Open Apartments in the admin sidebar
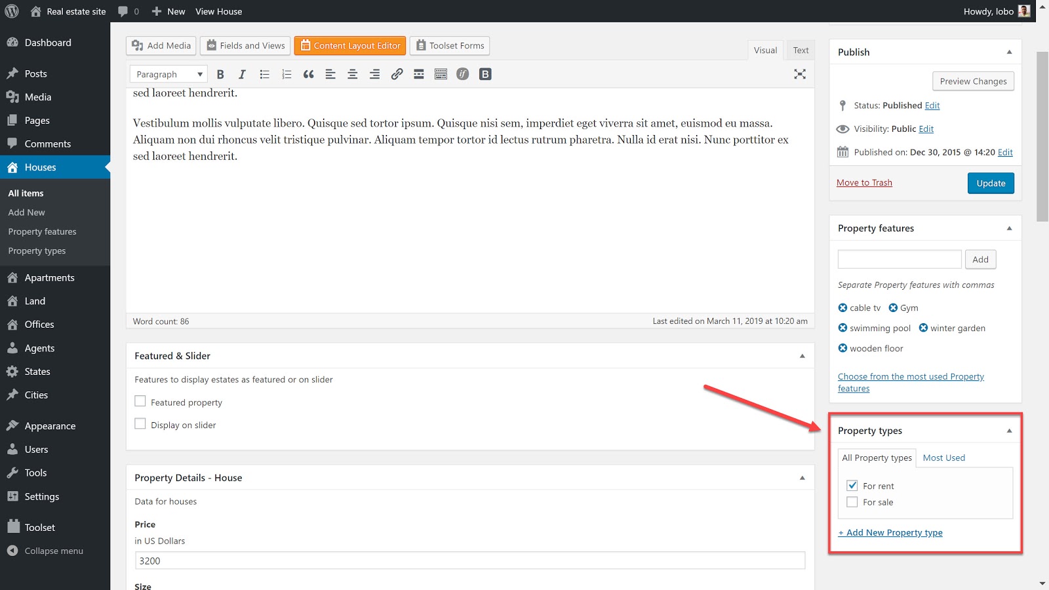The width and height of the screenshot is (1049, 590). pos(49,278)
